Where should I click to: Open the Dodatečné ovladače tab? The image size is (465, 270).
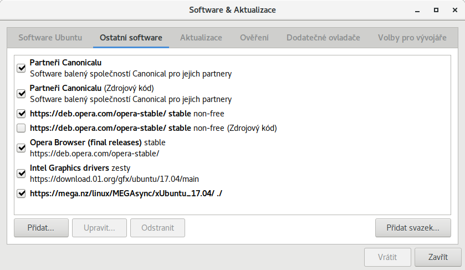click(x=323, y=38)
